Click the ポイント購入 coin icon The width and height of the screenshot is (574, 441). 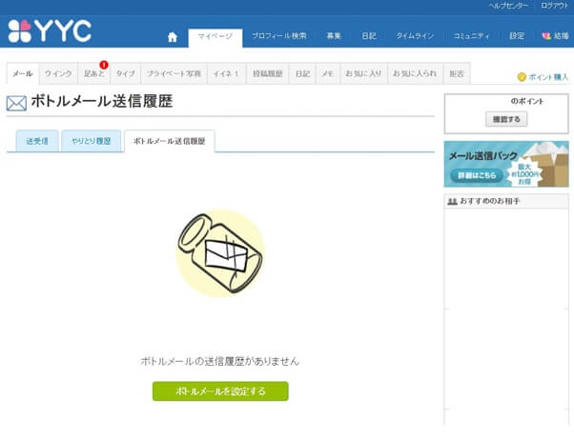coord(522,77)
